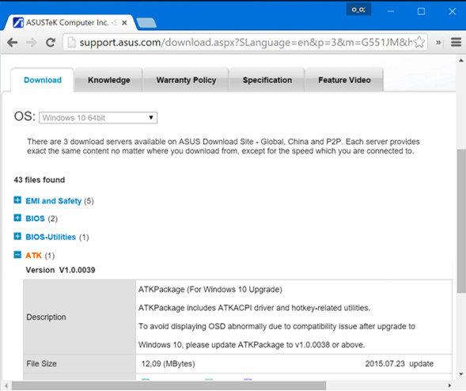Bookmark this page with the star icon
This screenshot has height=391, width=466.
pyautogui.click(x=419, y=42)
